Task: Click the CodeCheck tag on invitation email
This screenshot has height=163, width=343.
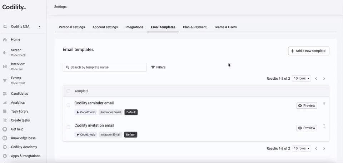Action: (85, 134)
